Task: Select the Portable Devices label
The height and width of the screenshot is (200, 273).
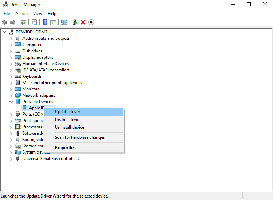Action: (37, 102)
